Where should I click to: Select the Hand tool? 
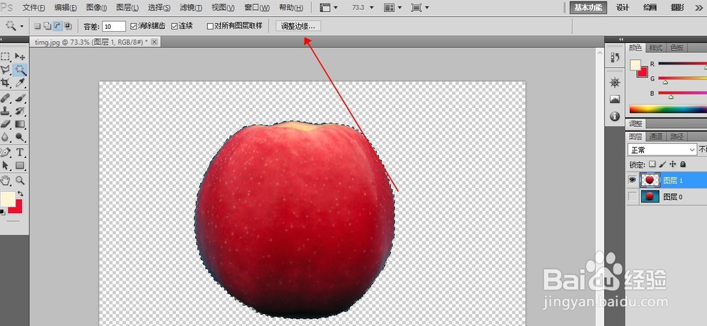pyautogui.click(x=6, y=181)
